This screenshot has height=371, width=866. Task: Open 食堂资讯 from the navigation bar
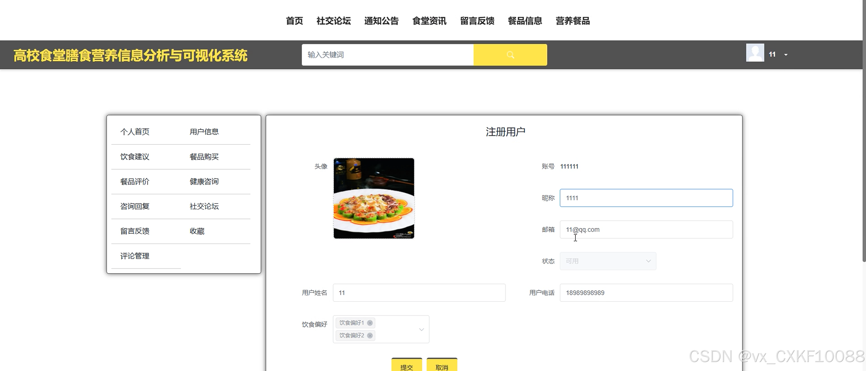[429, 21]
